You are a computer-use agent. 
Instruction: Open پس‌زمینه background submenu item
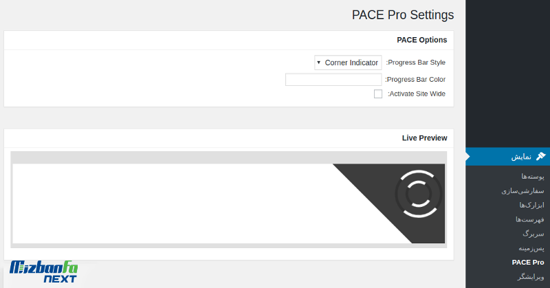pos(531,248)
